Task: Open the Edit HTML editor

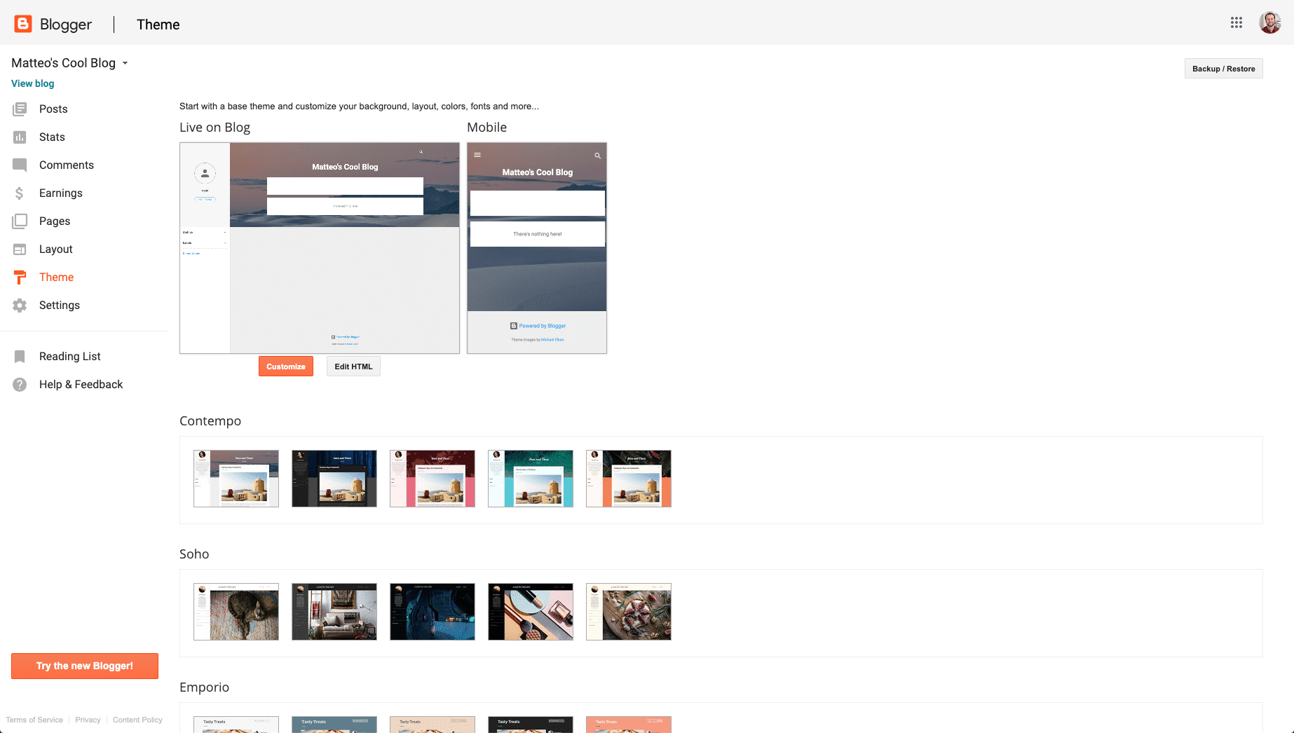Action: pyautogui.click(x=353, y=366)
